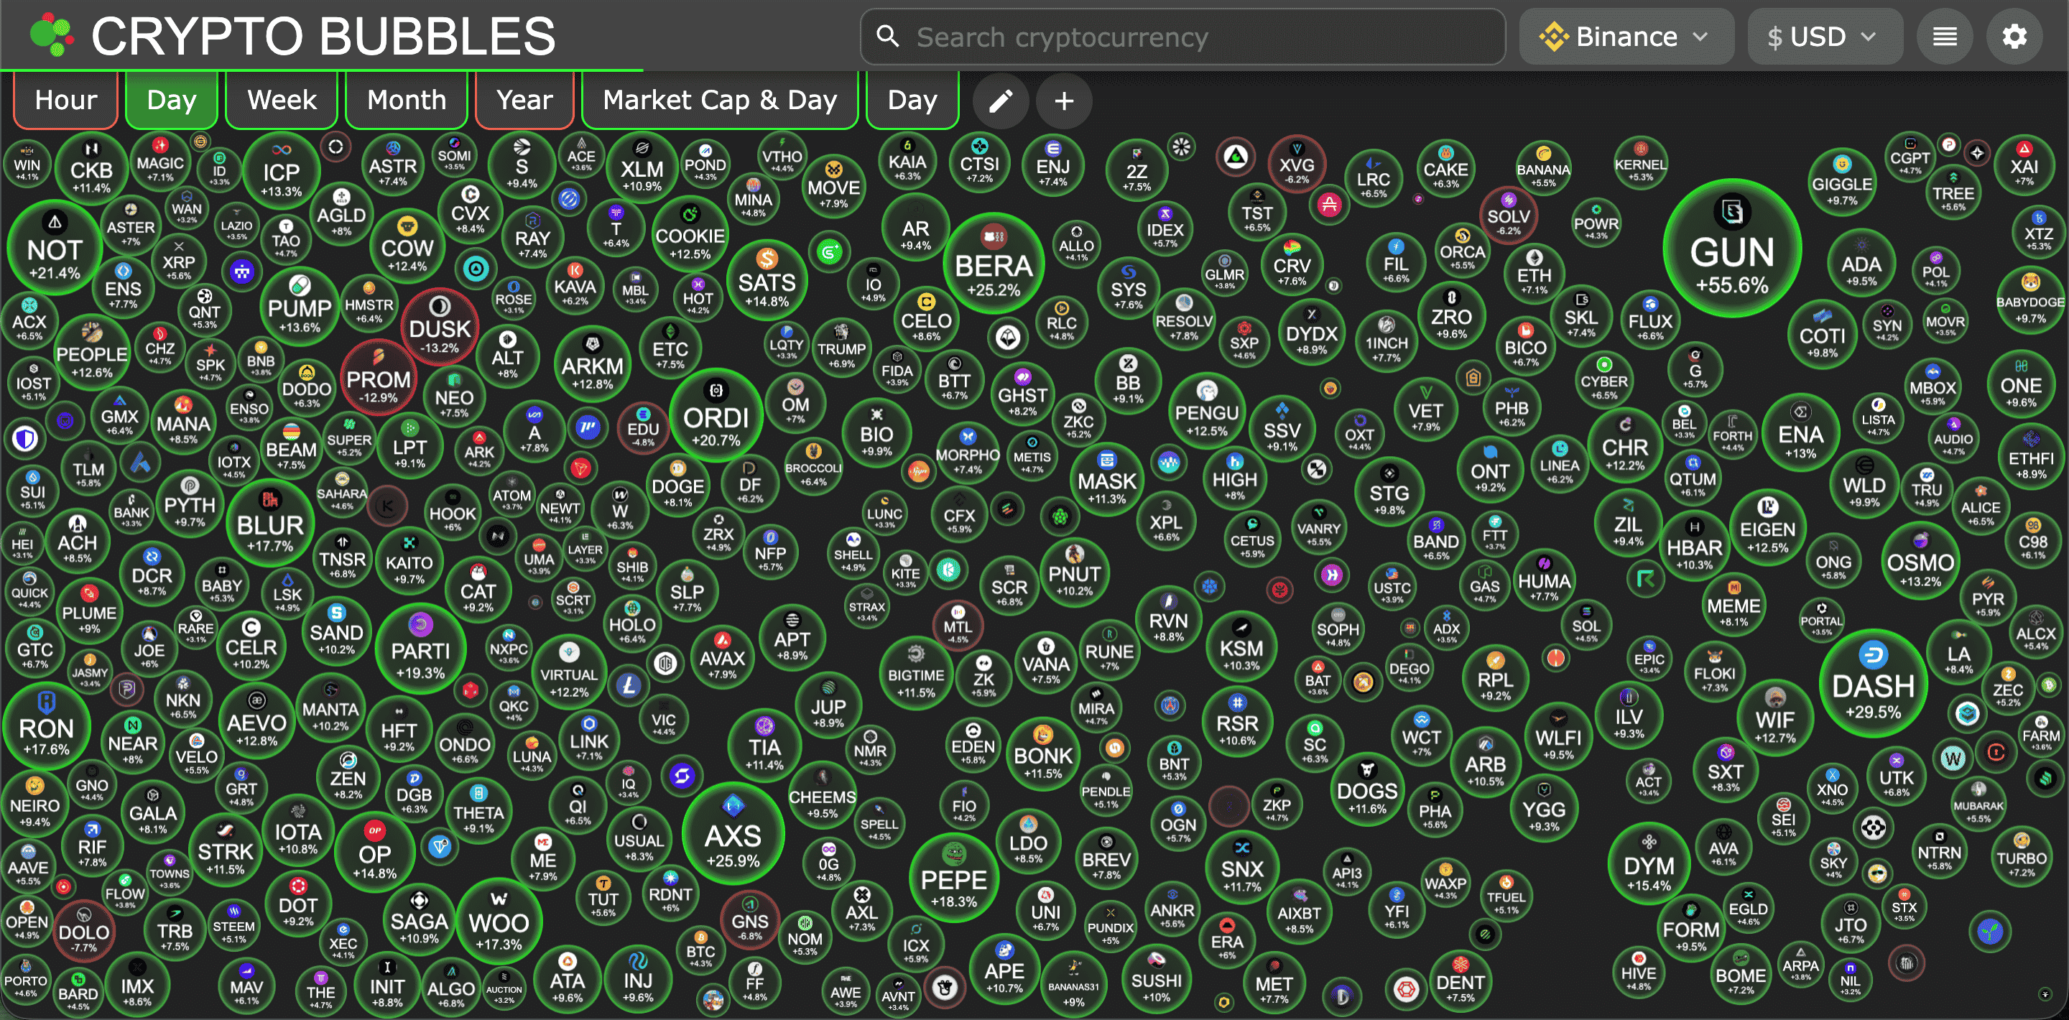Click the PEPE +18.3% bubble
The image size is (2069, 1020).
tap(953, 879)
